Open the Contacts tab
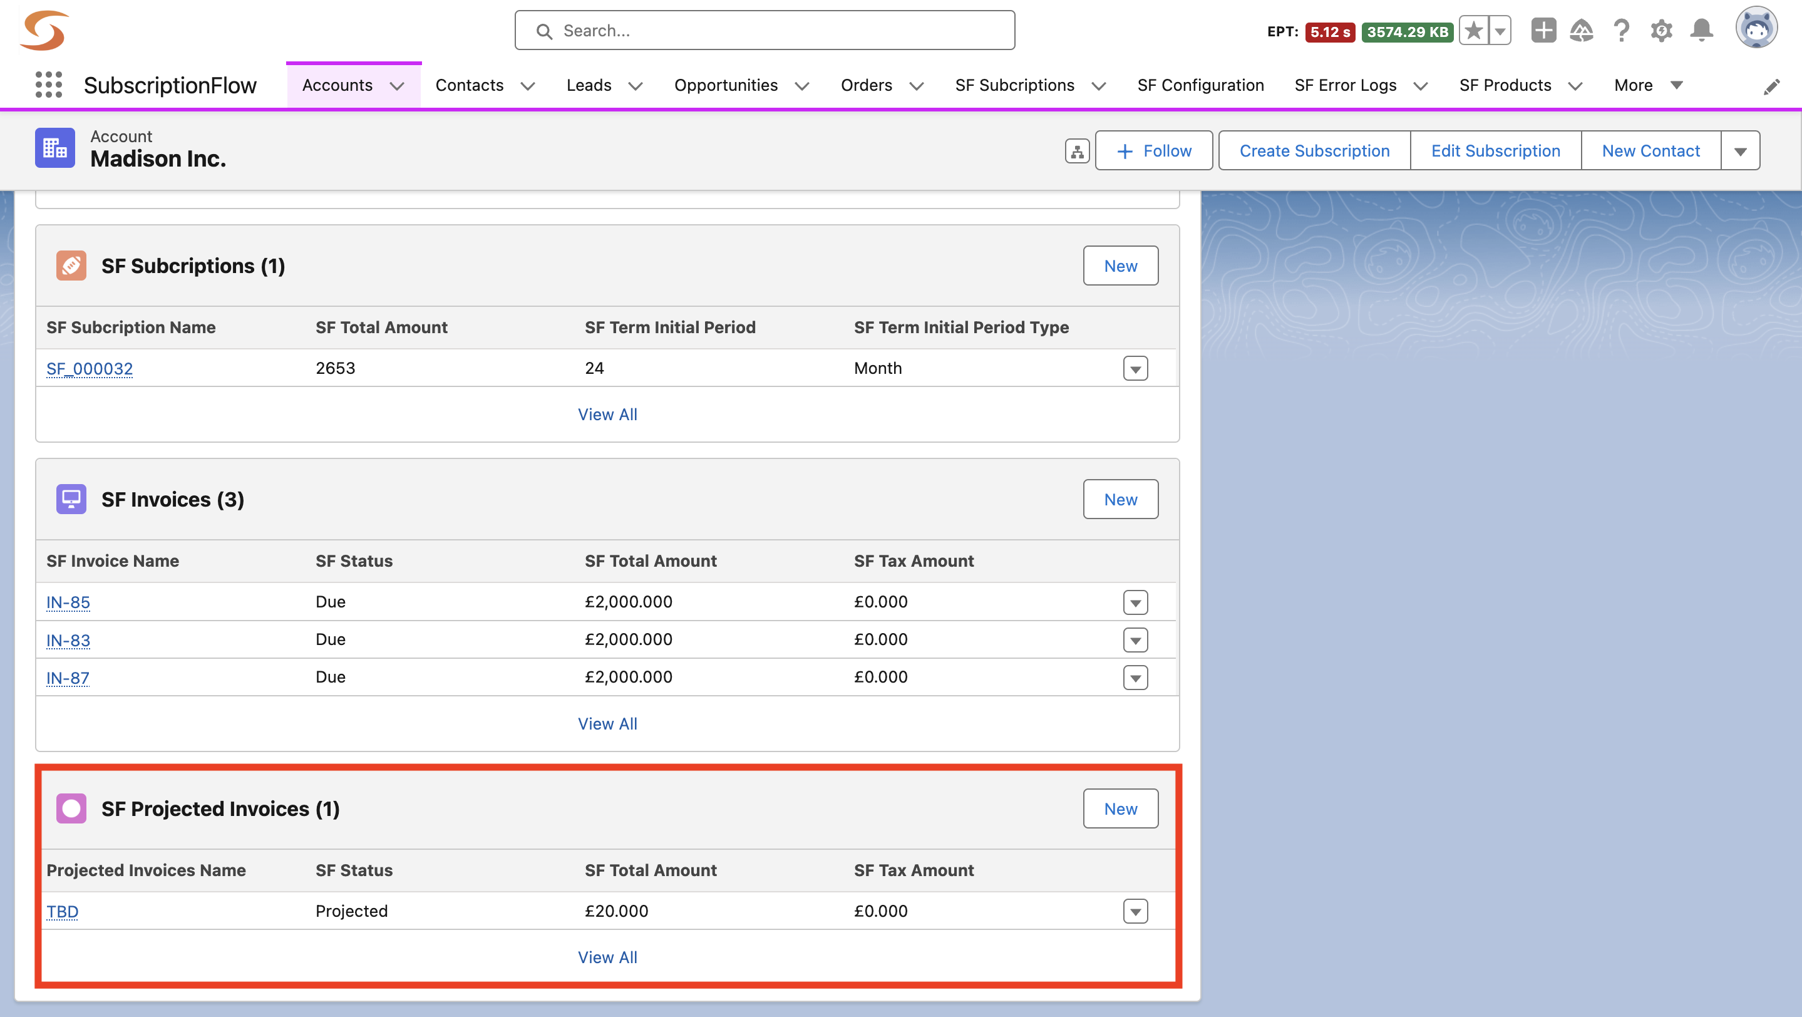1802x1017 pixels. [470, 85]
